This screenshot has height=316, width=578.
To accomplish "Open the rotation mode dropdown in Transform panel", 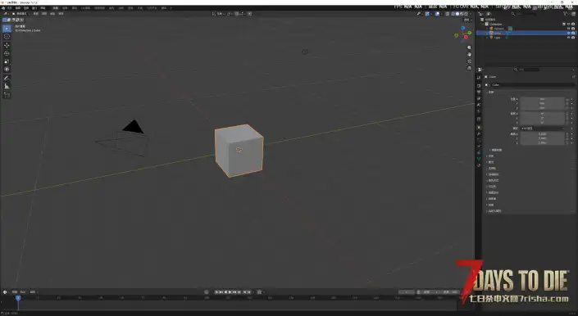I will pos(542,129).
